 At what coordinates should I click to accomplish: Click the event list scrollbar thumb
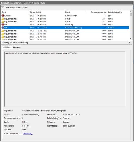(x=131, y=14)
